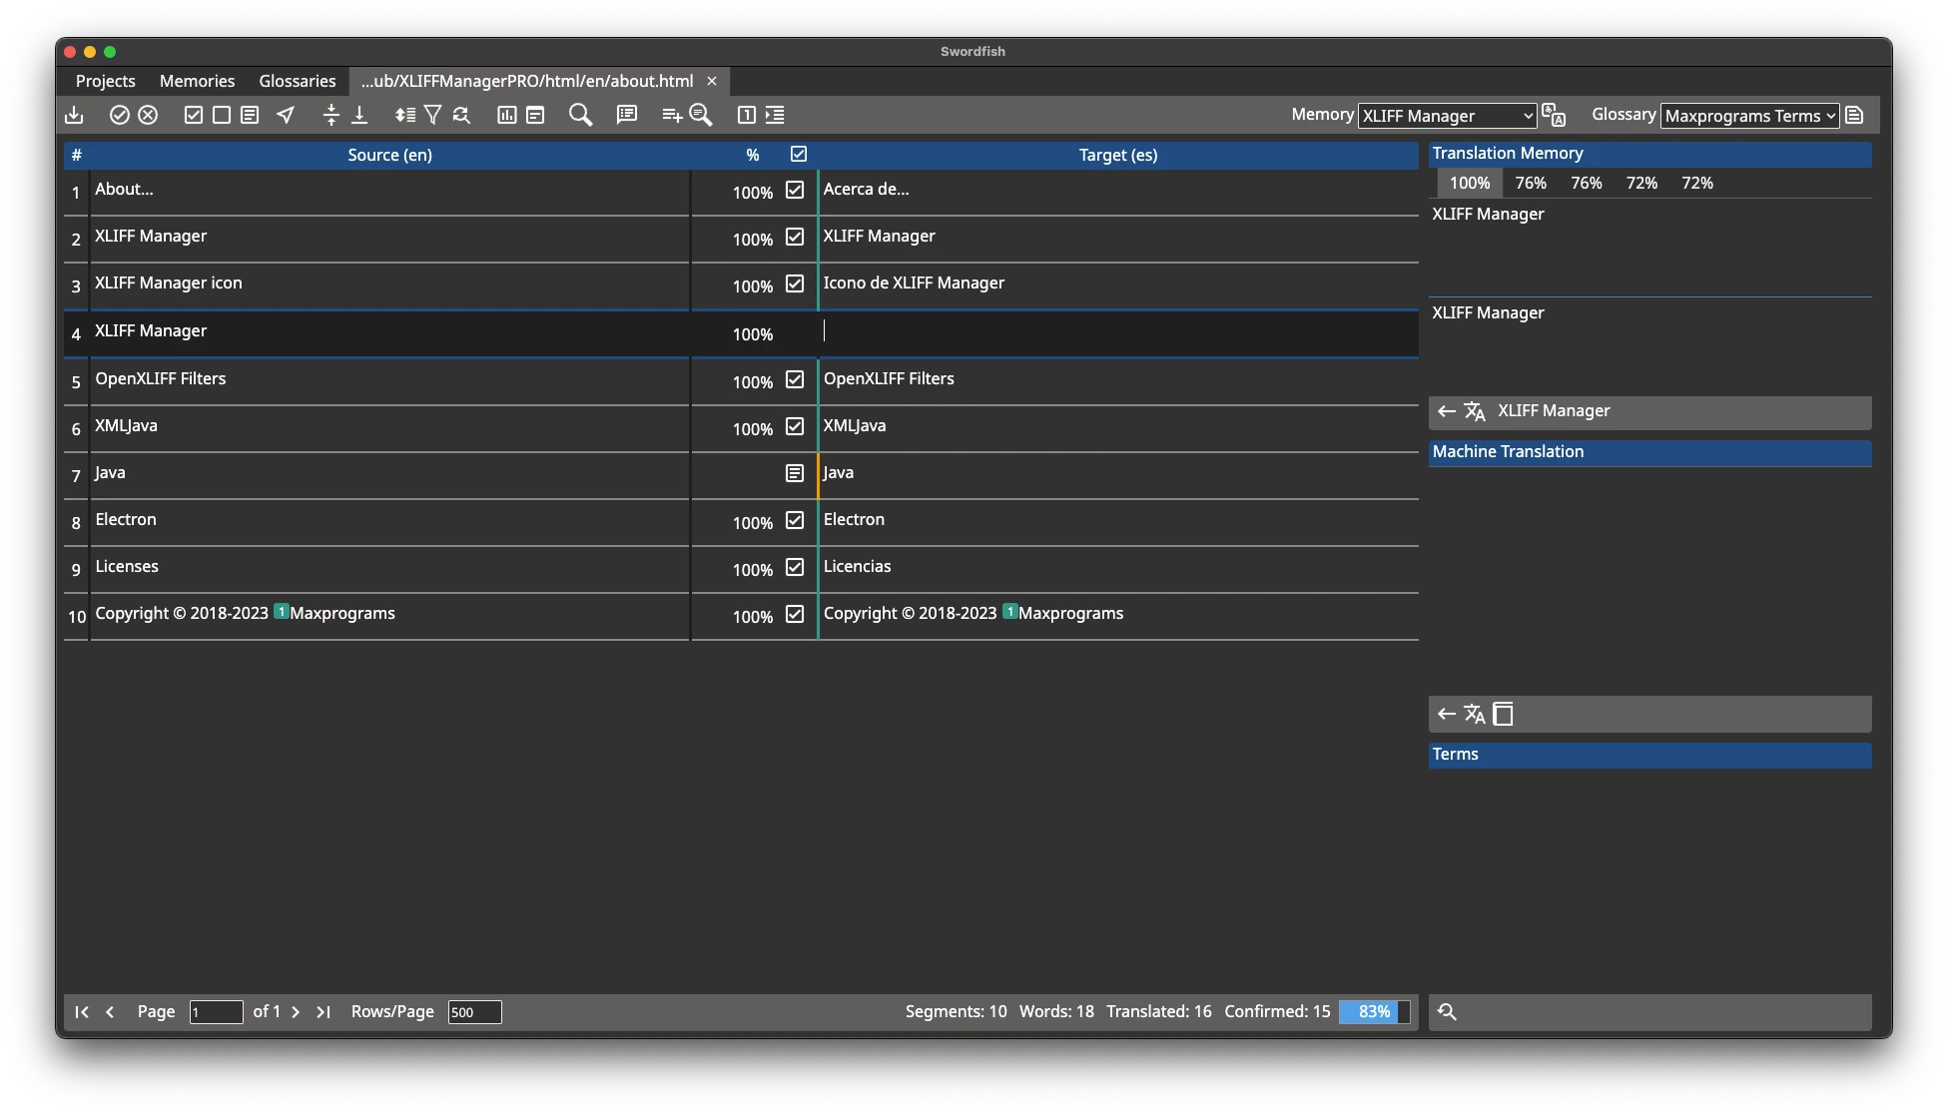Click the empty target cell of segment 4
1948x1112 pixels.
pyautogui.click(x=1118, y=333)
